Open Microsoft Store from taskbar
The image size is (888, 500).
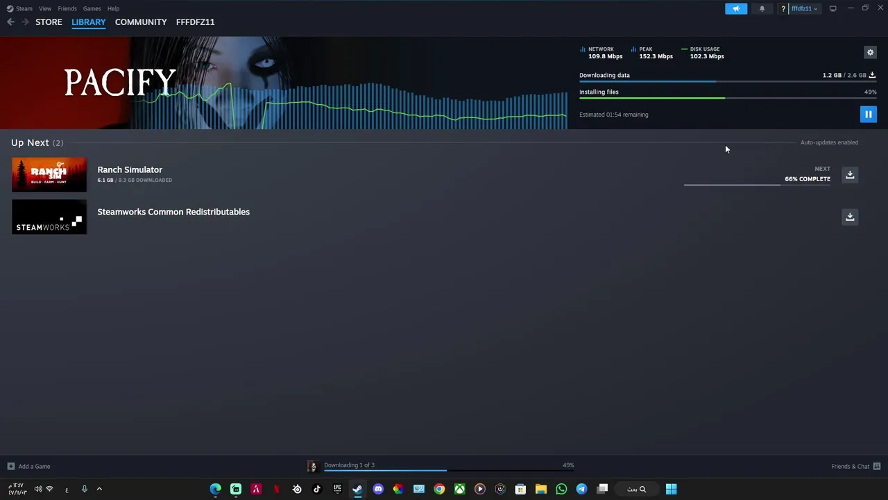[520, 489]
